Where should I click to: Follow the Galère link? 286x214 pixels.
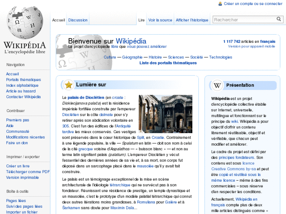(171, 202)
